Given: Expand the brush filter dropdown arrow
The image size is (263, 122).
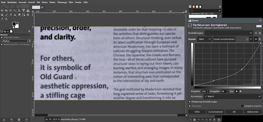Looking at the screenshot, I should 219,11.
